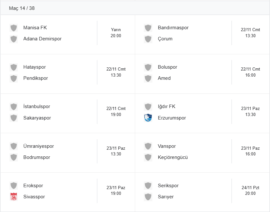The width and height of the screenshot is (270, 212).
Task: Click the Yarın 20:00 match time
Action: 116,33
